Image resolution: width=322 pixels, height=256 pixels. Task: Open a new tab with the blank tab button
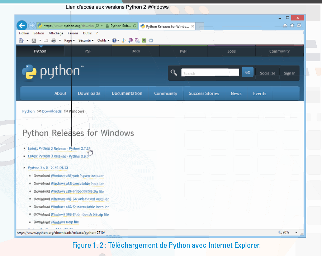200,26
